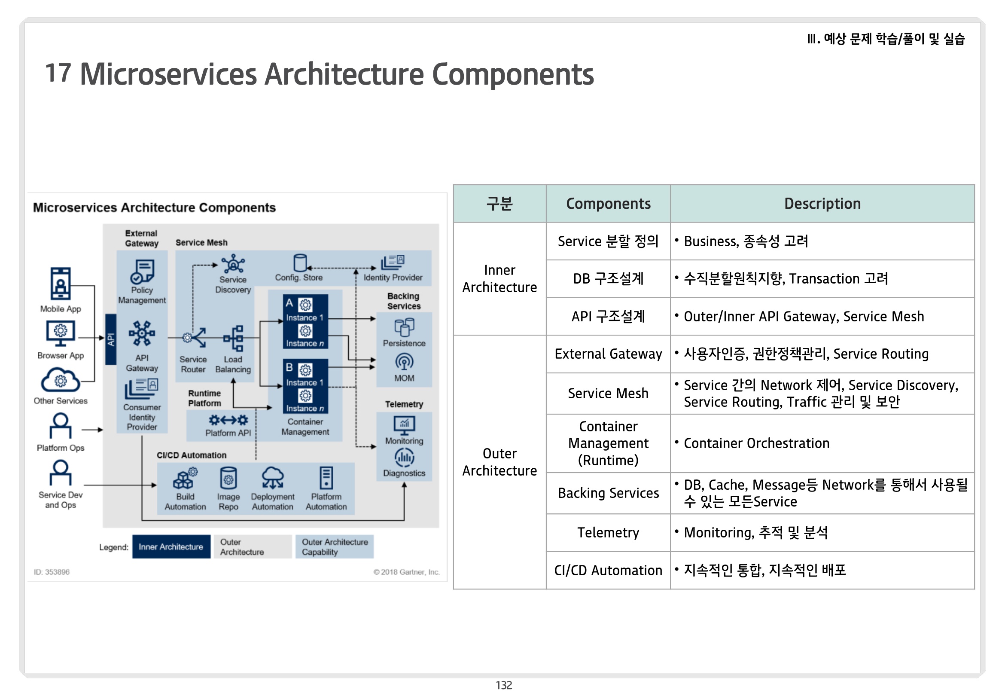Click service B Instance n gear icon
This screenshot has height=696, width=1005.
(305, 396)
